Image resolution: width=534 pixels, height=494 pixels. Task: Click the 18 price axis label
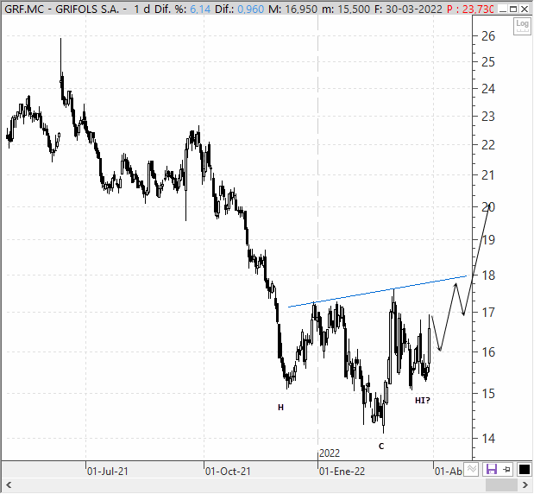488,275
